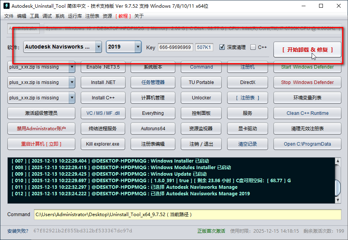
Task: Open the 系统 menu
Action: click(60, 16)
